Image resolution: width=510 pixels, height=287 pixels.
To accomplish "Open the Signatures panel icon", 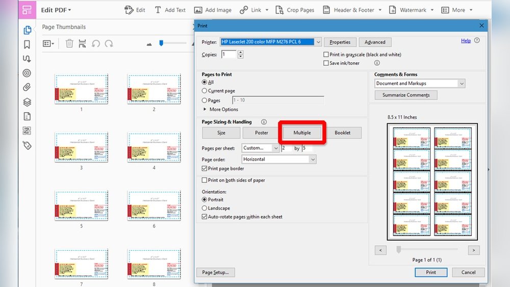I will coord(27,59).
